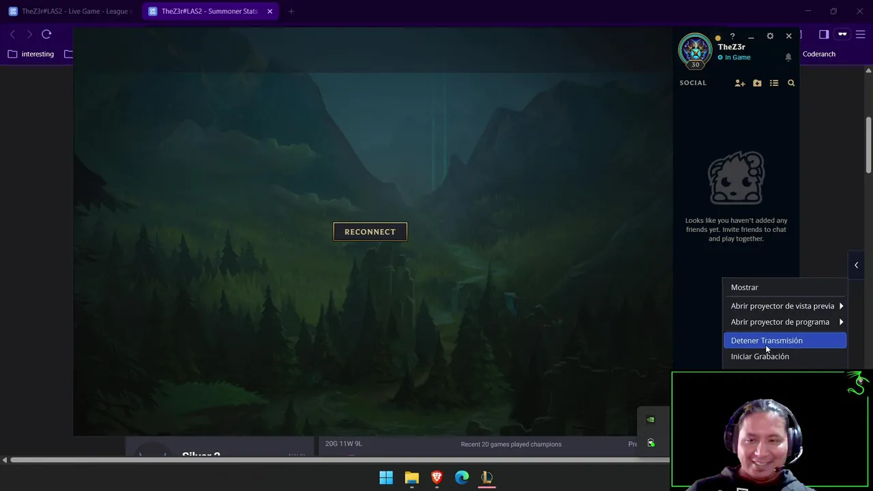This screenshot has height=491, width=873.
Task: Reload the page in the browser
Action: click(46, 34)
